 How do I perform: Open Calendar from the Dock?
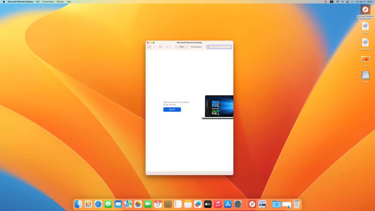coord(158,204)
